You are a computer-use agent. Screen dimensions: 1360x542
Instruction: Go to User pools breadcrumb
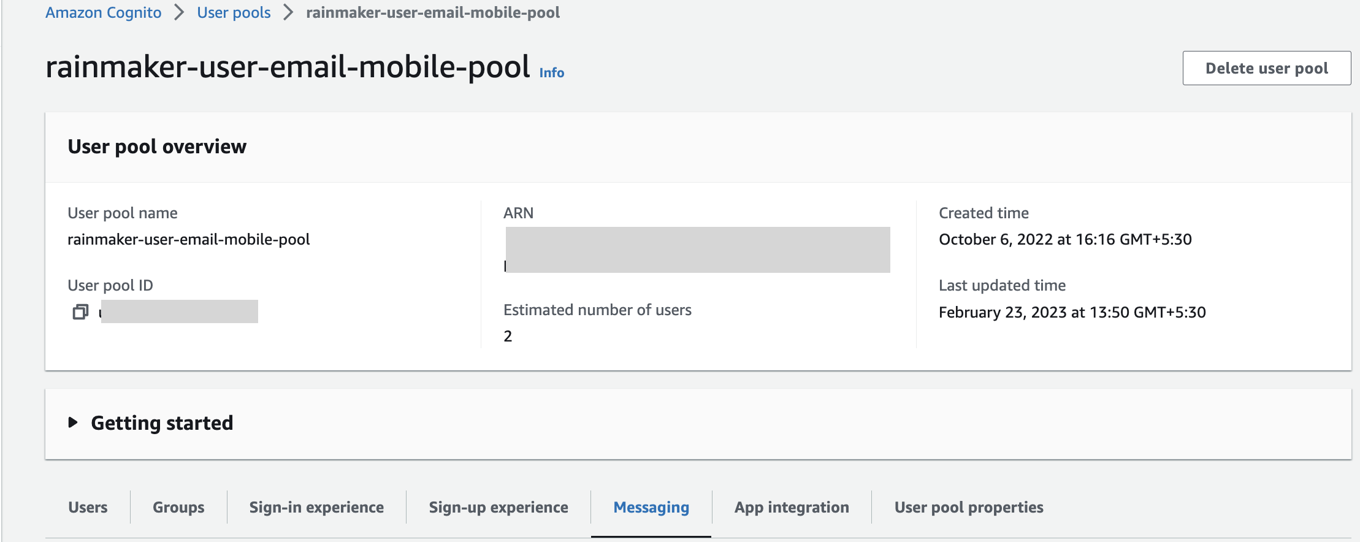[234, 12]
